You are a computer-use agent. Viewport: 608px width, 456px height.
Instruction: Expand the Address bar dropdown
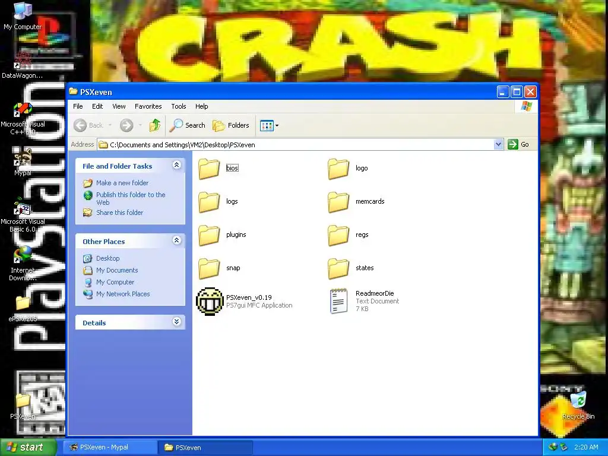499,145
